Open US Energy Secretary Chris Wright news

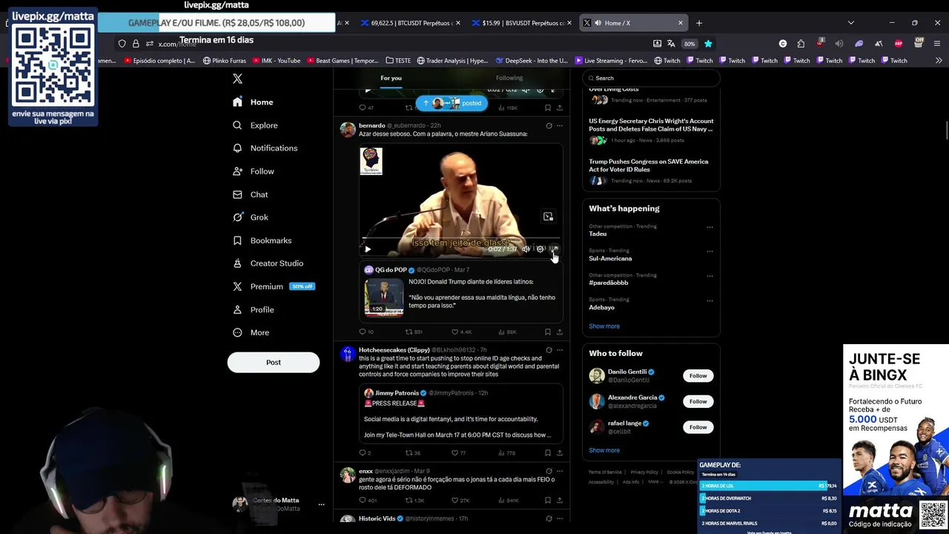point(651,130)
